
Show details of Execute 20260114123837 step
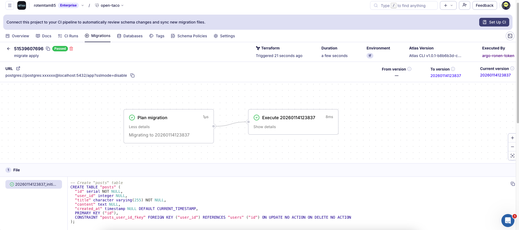265,127
